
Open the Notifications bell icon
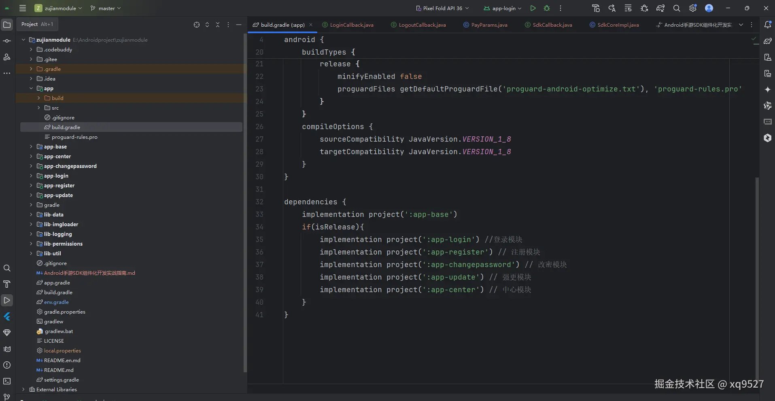coord(767,25)
